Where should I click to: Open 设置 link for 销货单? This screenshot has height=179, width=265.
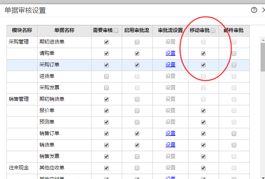(170, 145)
